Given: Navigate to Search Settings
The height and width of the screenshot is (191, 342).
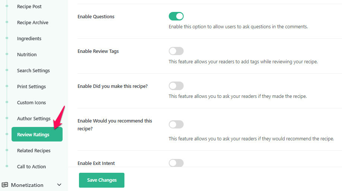Looking at the screenshot, I should point(34,71).
